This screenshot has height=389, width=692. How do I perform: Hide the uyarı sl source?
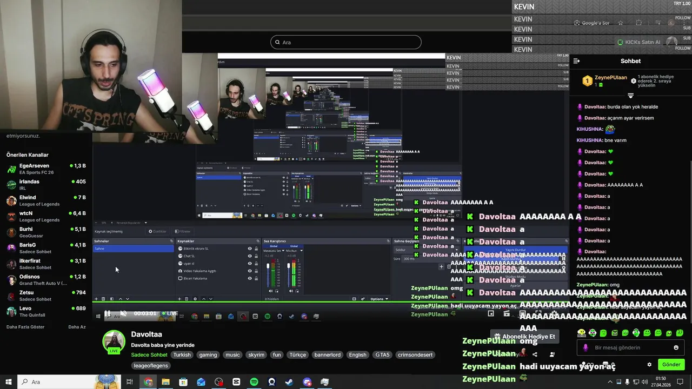[x=250, y=264]
